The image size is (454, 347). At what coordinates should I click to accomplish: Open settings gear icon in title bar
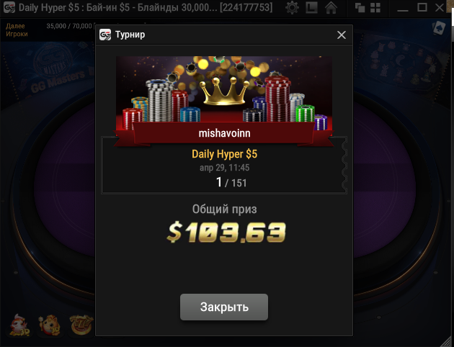pyautogui.click(x=292, y=7)
